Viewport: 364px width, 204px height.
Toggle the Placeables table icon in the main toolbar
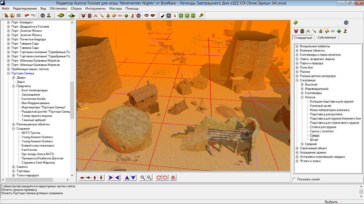pyautogui.click(x=114, y=16)
